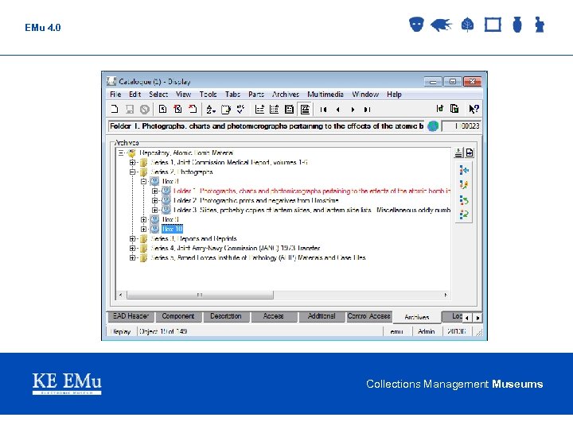Open the Select menu
This screenshot has height=429, width=573.
(158, 94)
